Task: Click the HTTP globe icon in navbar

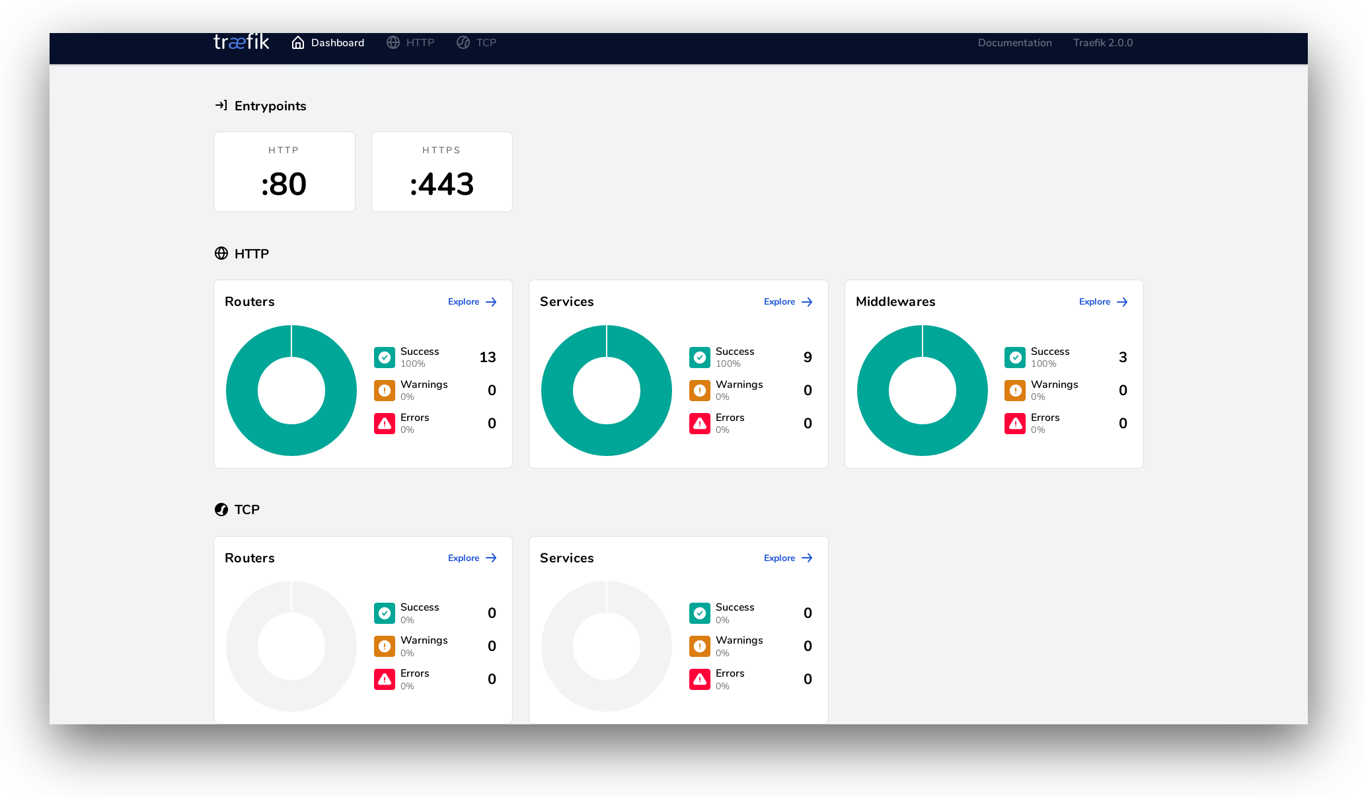Action: (393, 42)
